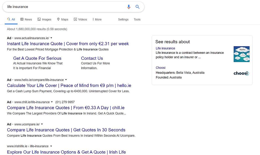Open search Tools
The width and height of the screenshot is (260, 155).
tap(137, 19)
